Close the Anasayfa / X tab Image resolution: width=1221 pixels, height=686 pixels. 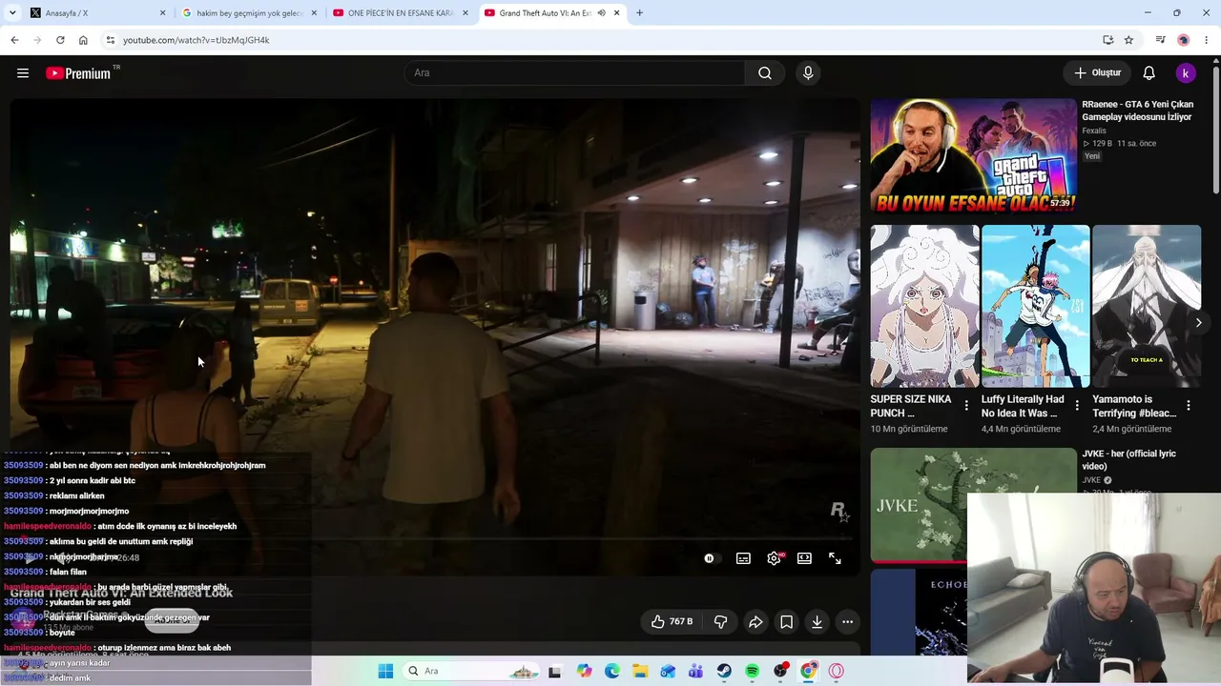162,13
